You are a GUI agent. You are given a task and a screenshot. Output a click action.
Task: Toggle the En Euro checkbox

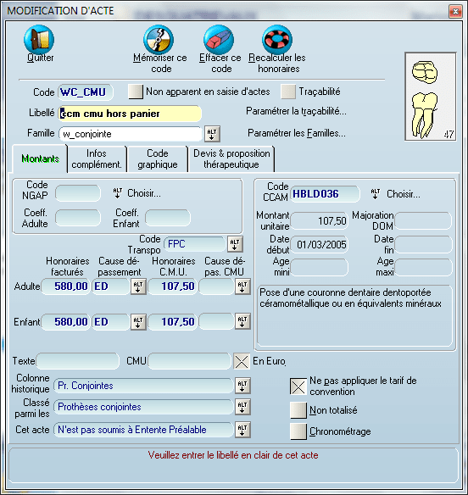pos(242,361)
